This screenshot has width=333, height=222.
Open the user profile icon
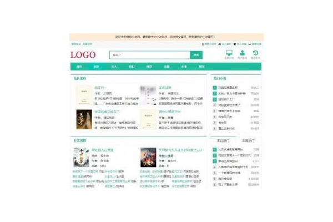pos(243,53)
